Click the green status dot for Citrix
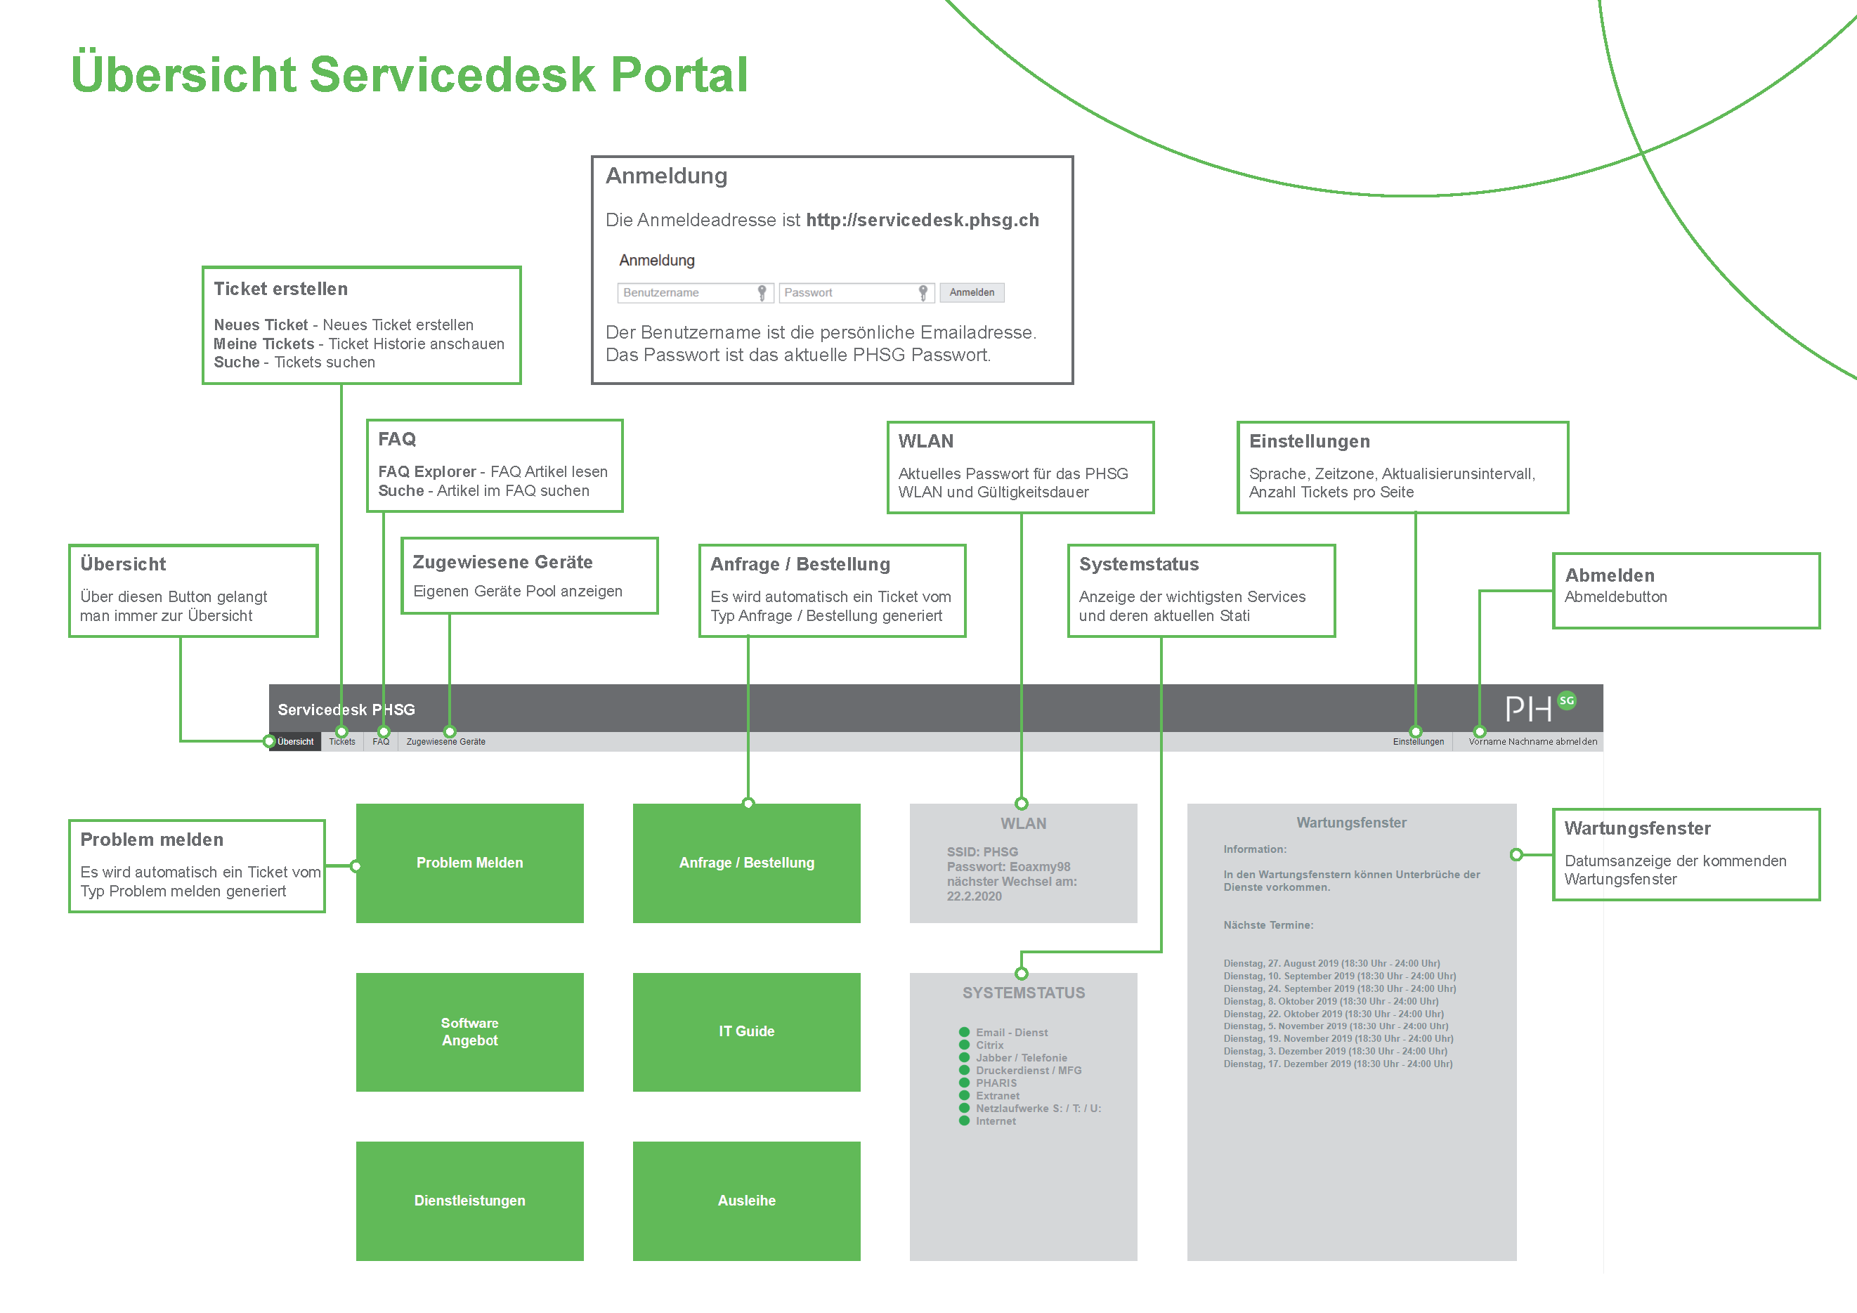Viewport: 1857px width, 1313px height. (964, 1045)
